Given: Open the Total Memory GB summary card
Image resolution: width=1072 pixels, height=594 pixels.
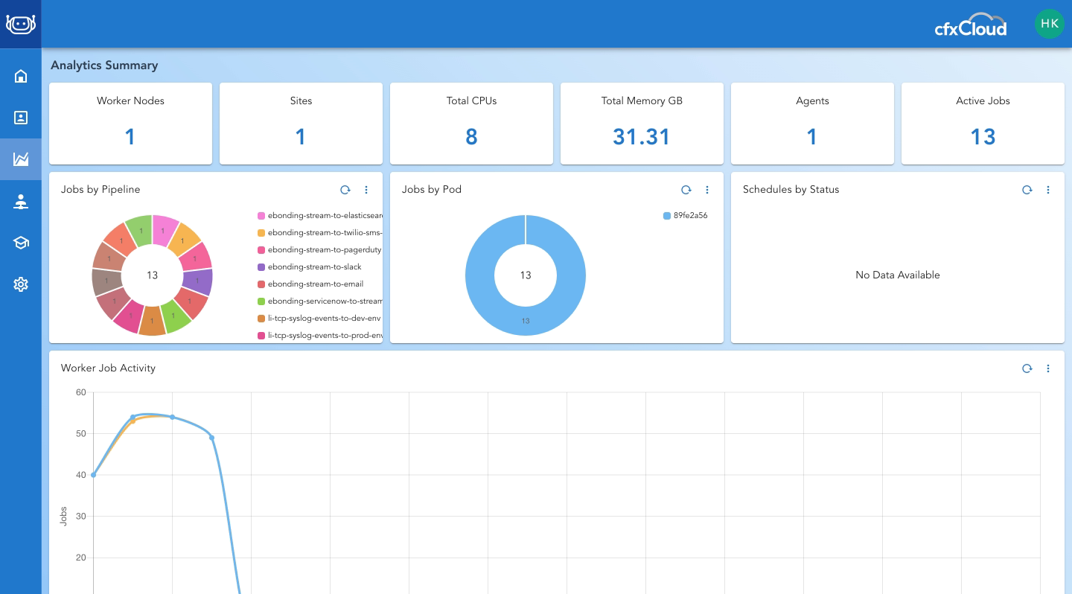Looking at the screenshot, I should click(642, 124).
